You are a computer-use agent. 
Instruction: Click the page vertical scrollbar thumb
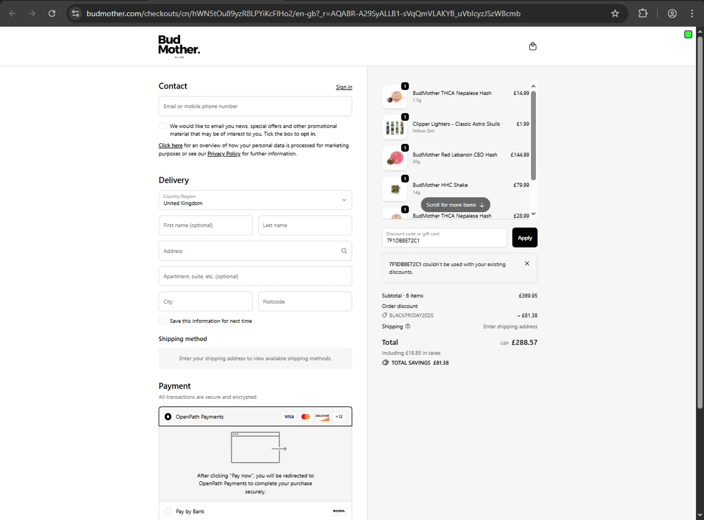[x=700, y=222]
